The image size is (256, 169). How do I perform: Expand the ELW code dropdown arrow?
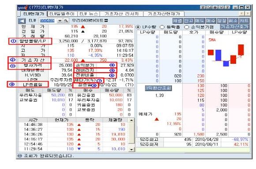(60, 21)
